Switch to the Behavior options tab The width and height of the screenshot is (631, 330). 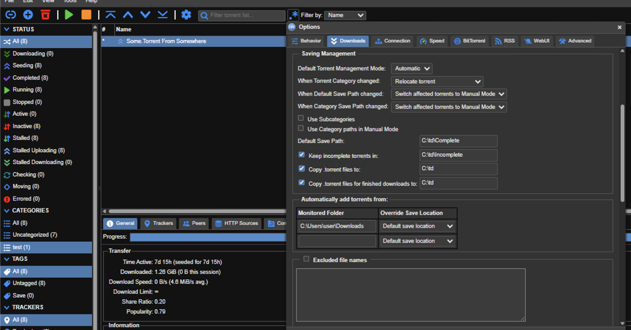306,41
